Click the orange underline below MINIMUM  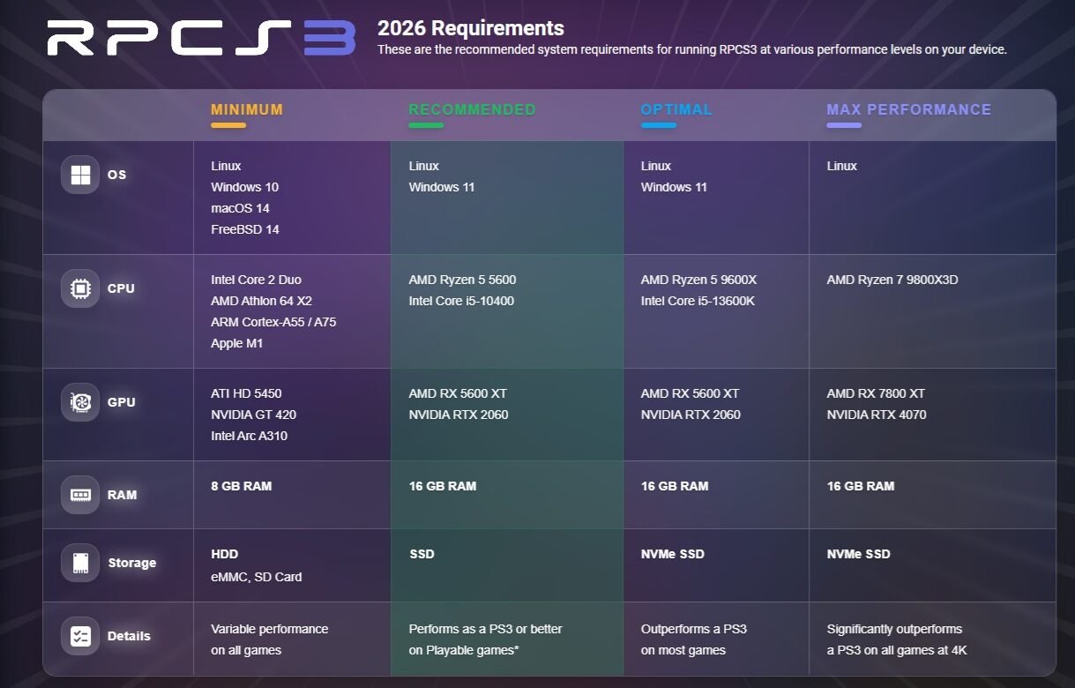228,125
